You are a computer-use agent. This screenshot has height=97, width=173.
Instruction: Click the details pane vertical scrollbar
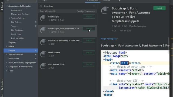[x=168, y=45]
